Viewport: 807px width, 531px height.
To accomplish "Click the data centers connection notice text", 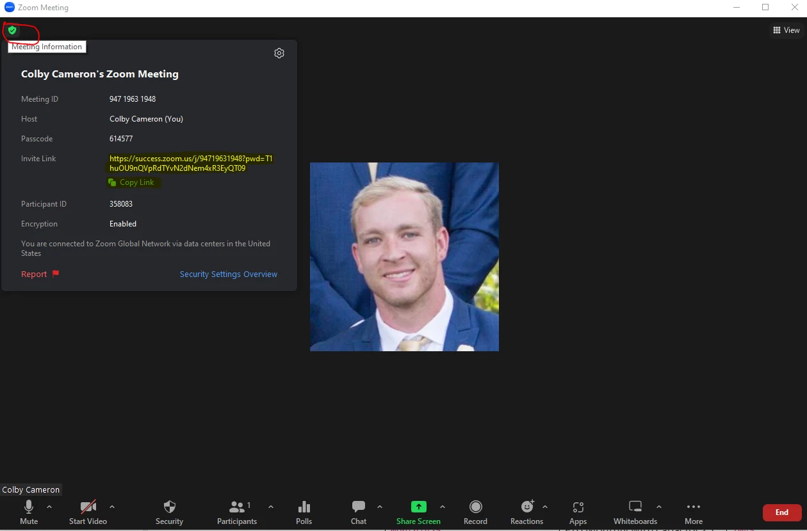I will (145, 248).
